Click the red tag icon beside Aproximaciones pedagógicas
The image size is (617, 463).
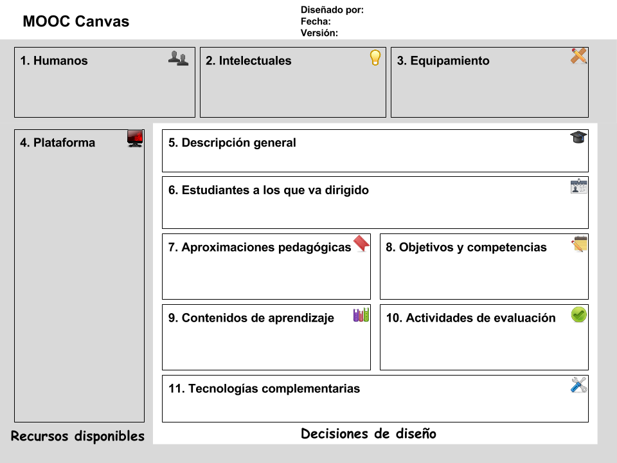pos(361,244)
